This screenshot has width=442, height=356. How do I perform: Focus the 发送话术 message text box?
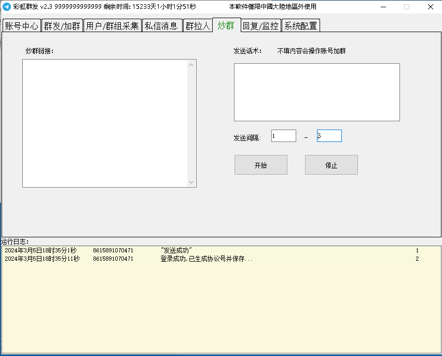click(x=316, y=92)
